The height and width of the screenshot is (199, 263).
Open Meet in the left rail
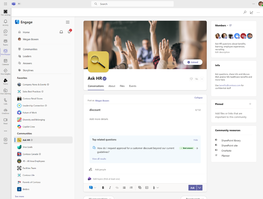(5, 121)
